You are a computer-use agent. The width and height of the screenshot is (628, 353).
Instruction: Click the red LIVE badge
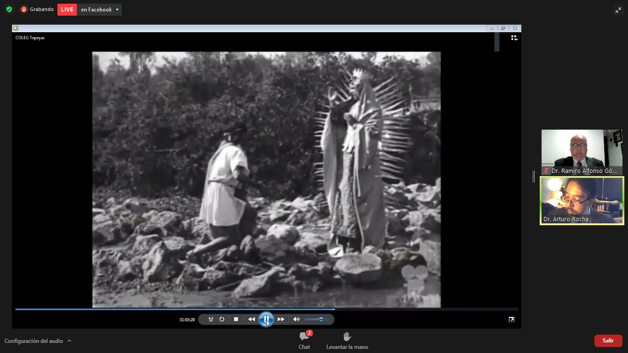(x=67, y=10)
